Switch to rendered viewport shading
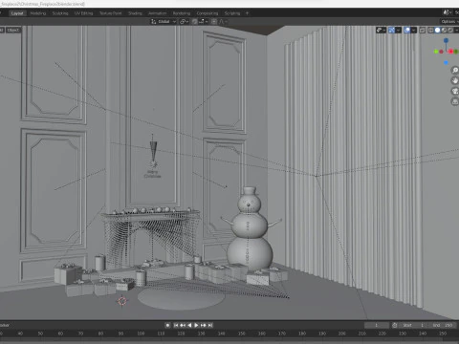The height and width of the screenshot is (344, 459). point(450,31)
